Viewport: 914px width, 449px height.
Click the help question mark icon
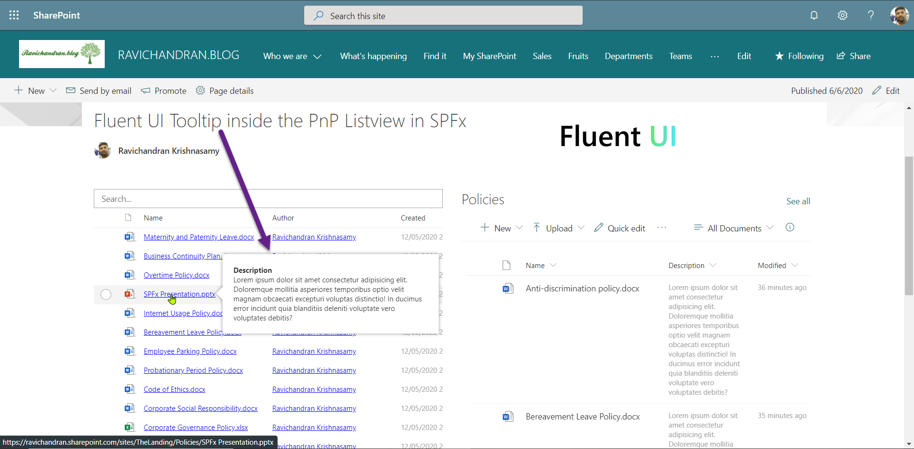[871, 15]
